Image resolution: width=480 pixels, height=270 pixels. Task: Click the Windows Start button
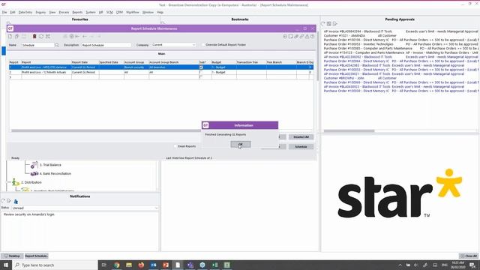[x=6, y=265]
